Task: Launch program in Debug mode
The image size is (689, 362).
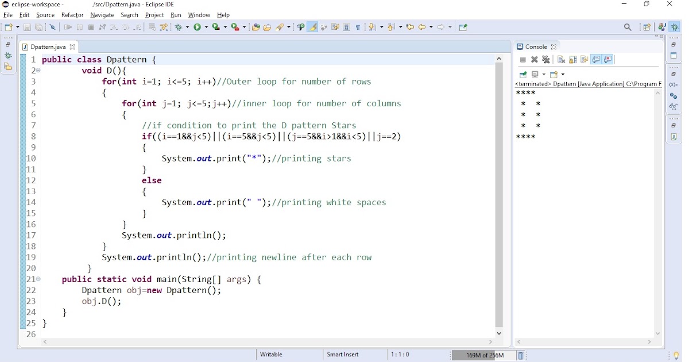Action: pyautogui.click(x=178, y=27)
